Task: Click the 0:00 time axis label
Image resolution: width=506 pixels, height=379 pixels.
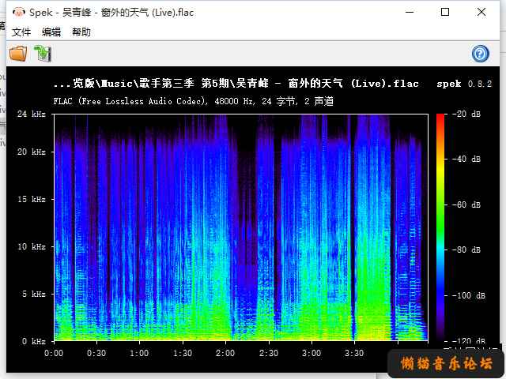Action: tap(54, 353)
